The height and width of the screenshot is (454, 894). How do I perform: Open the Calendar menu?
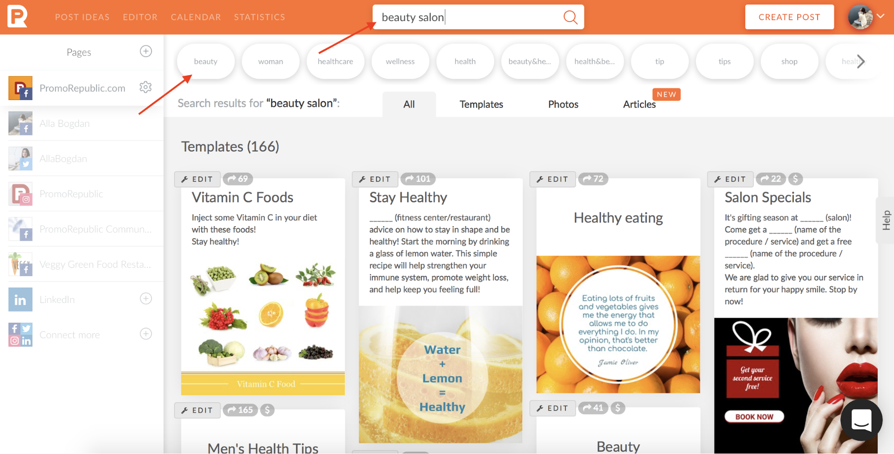[196, 17]
